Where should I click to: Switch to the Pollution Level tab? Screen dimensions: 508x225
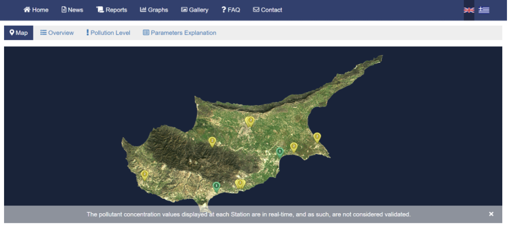(x=108, y=33)
